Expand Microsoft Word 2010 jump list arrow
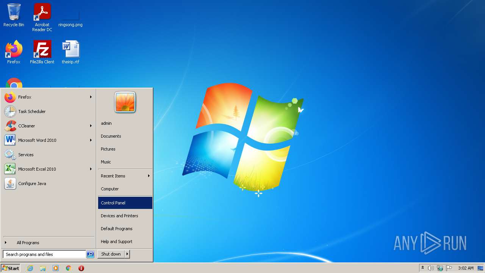Image resolution: width=485 pixels, height=273 pixels. click(x=91, y=140)
